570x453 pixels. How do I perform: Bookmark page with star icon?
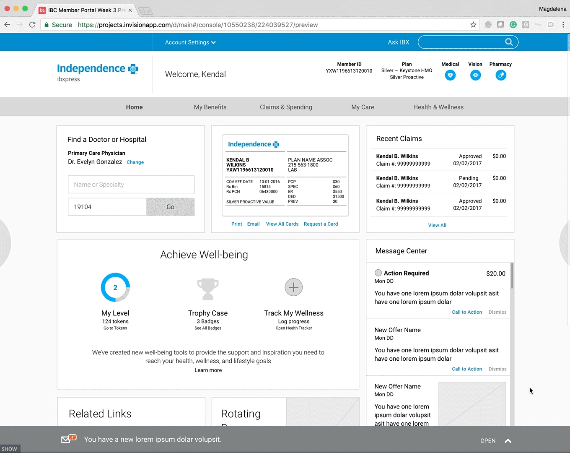[473, 25]
